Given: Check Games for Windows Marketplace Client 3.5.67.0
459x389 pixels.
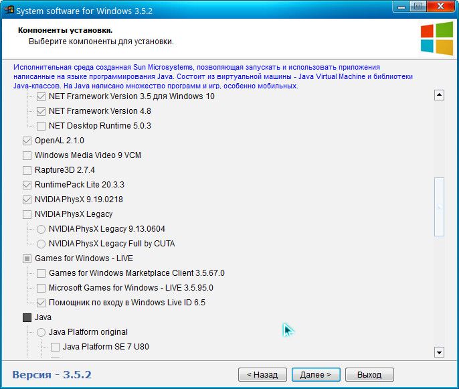Looking at the screenshot, I should click(x=41, y=273).
